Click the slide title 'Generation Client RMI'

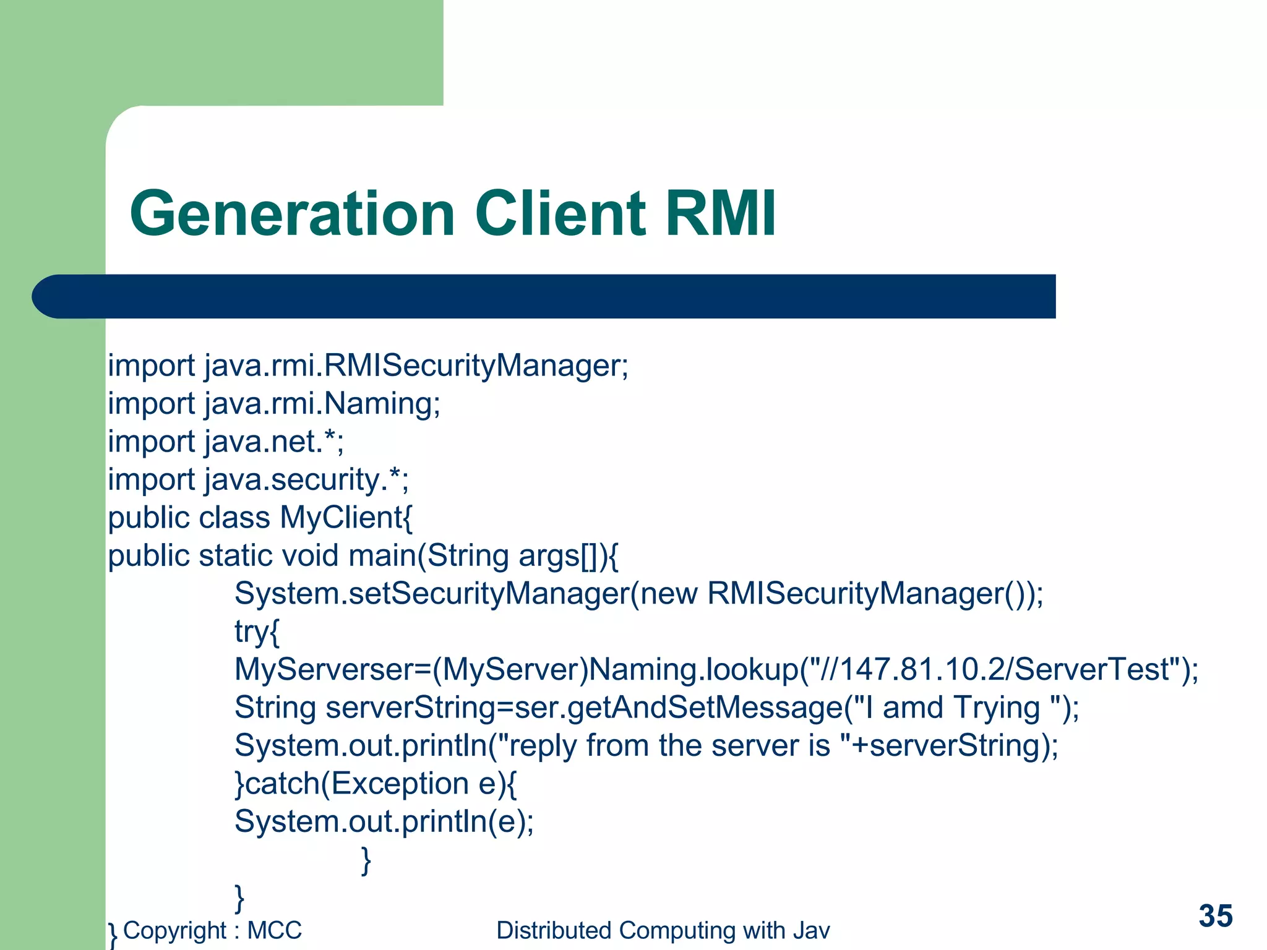coord(452,213)
